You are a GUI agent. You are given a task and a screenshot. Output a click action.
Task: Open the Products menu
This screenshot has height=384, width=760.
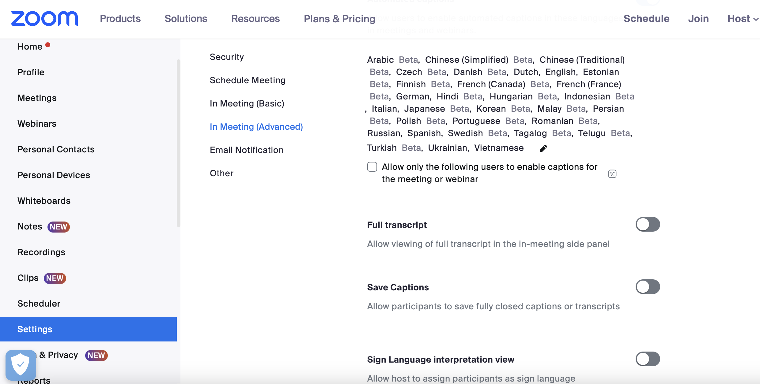(x=120, y=19)
